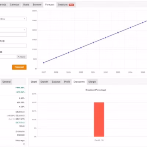Click the red New badge on Sessions
147x147 pixels.
(x=71, y=5)
